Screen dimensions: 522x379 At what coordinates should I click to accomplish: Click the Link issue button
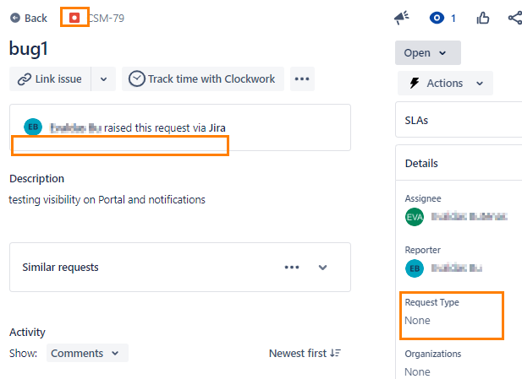(x=50, y=79)
